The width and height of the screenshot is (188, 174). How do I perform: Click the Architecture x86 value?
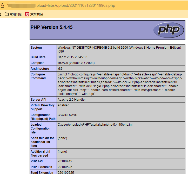coord(60,69)
